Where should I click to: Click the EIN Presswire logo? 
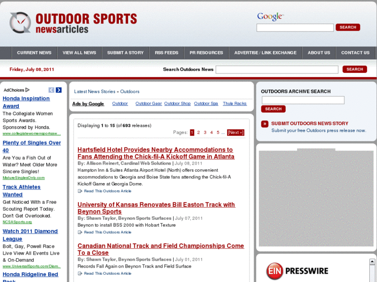click(297, 271)
